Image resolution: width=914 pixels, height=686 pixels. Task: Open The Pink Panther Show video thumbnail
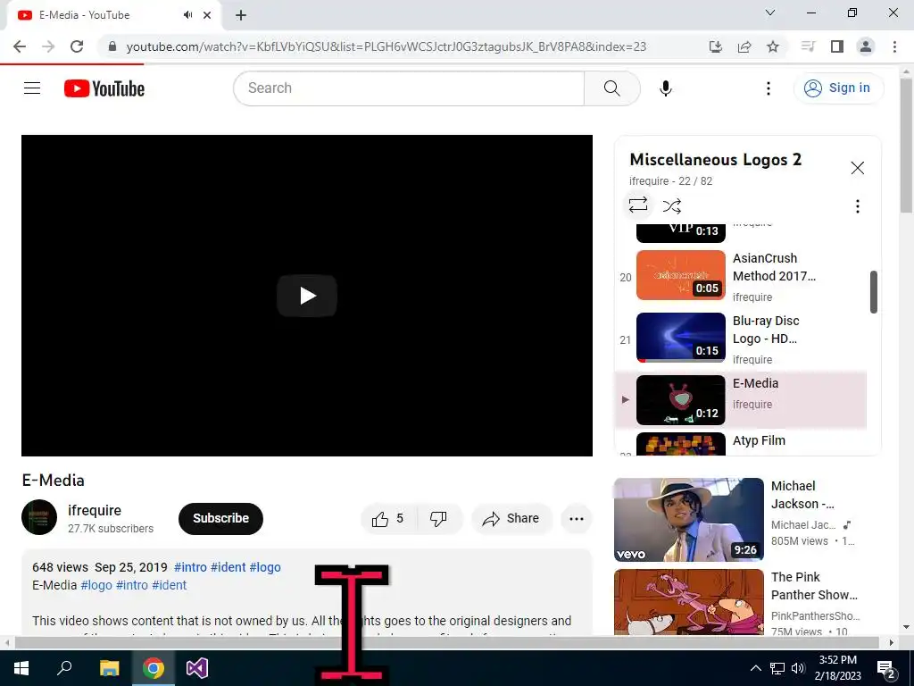[x=689, y=602]
